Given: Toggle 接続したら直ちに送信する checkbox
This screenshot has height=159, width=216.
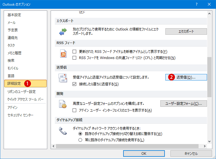Looking at the screenshot, I should tap(74, 84).
